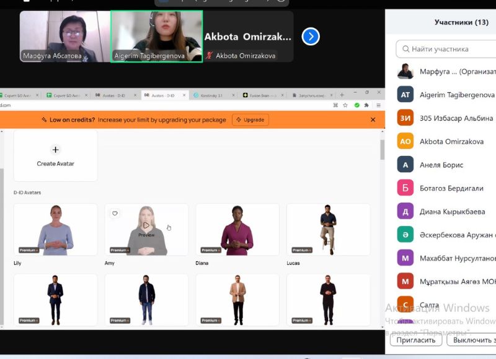
Task: Click the green shield extension icon
Action: (356, 105)
